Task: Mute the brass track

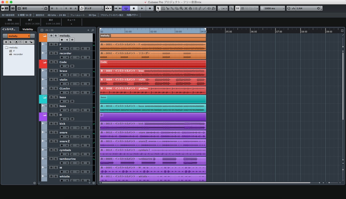Action: pos(51,71)
